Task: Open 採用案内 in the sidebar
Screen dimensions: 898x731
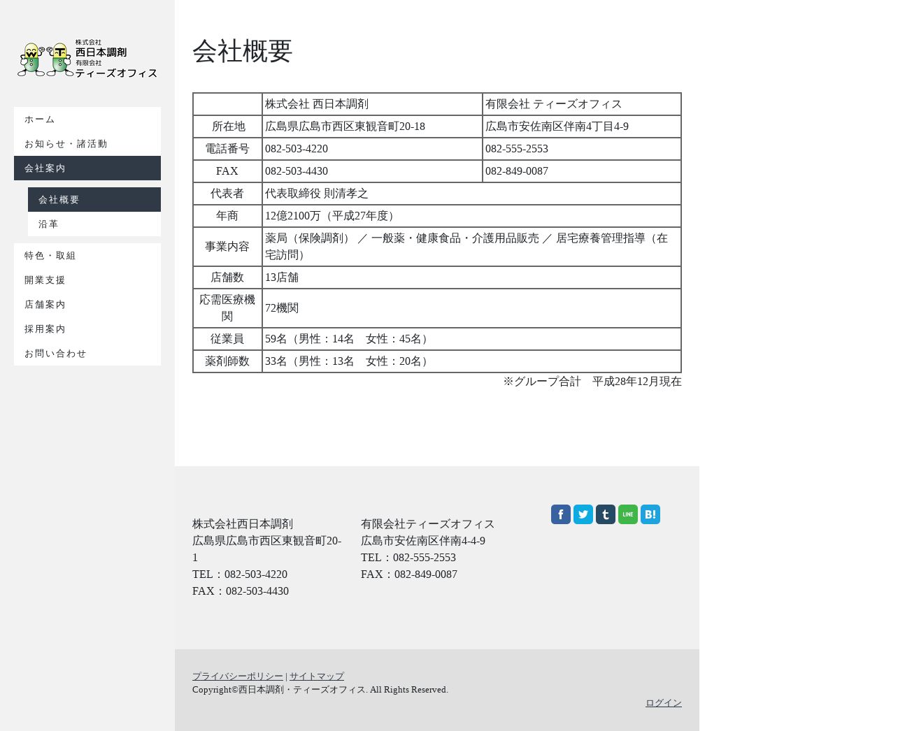Action: [87, 329]
